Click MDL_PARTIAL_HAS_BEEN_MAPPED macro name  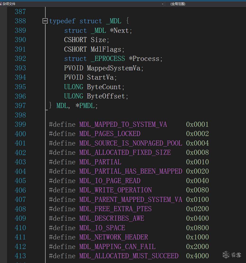[x=131, y=171]
